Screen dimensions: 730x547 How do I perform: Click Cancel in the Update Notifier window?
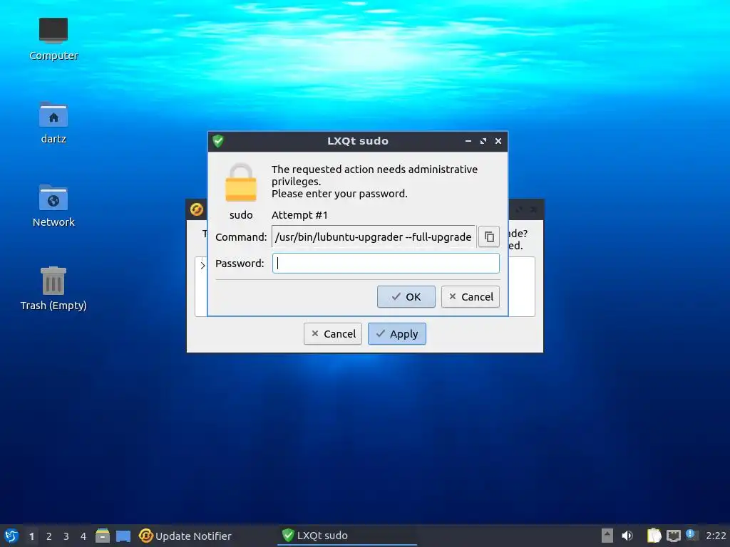332,334
